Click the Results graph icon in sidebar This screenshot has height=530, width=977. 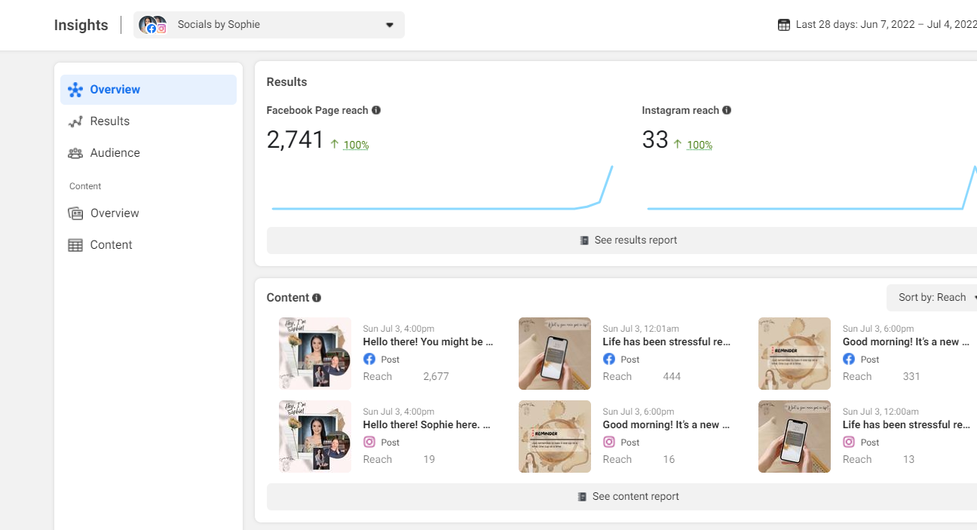(75, 121)
